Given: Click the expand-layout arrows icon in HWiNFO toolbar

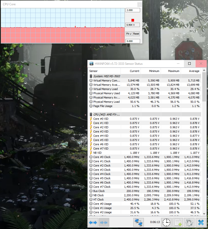Looking at the screenshot, I should (x=93, y=222).
